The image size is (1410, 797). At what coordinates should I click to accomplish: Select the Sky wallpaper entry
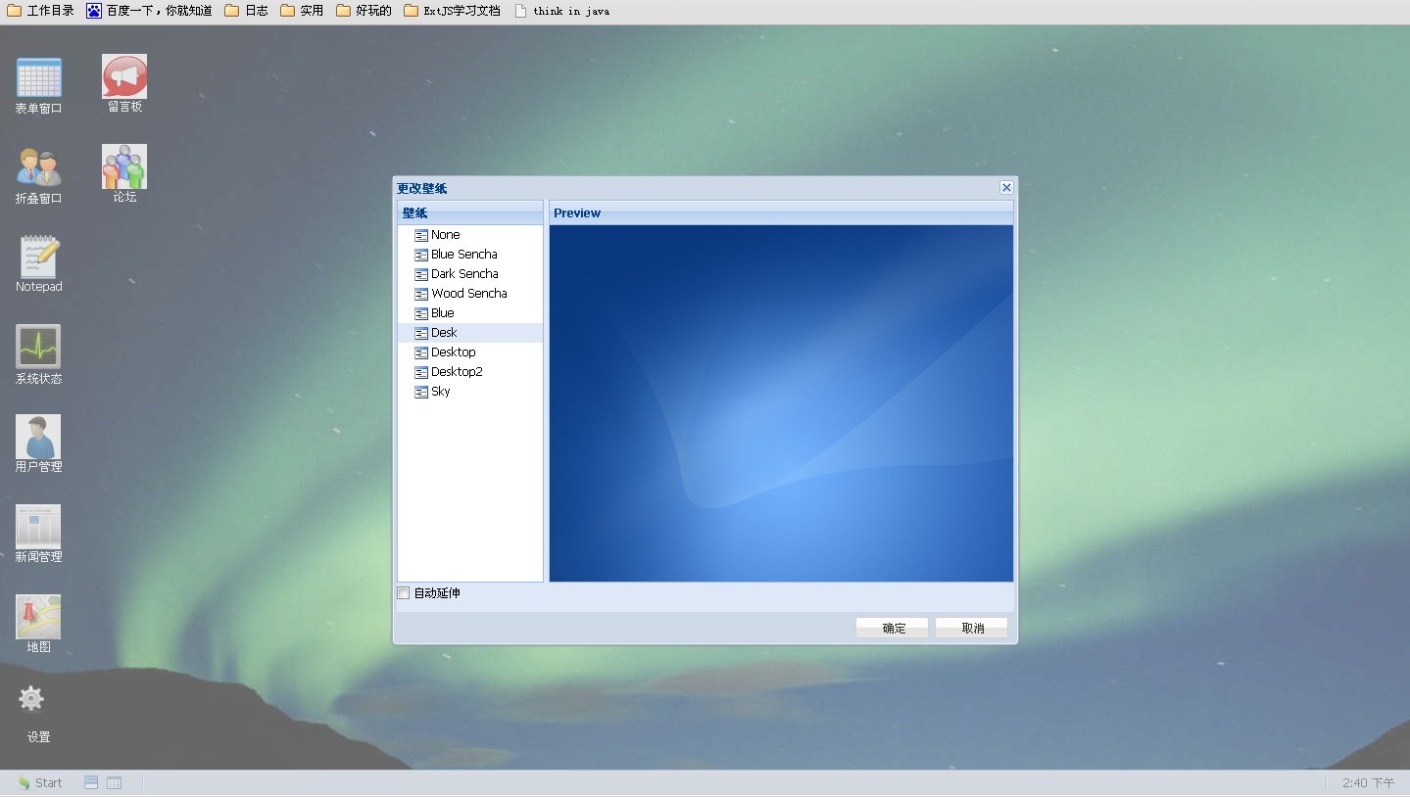click(x=470, y=392)
